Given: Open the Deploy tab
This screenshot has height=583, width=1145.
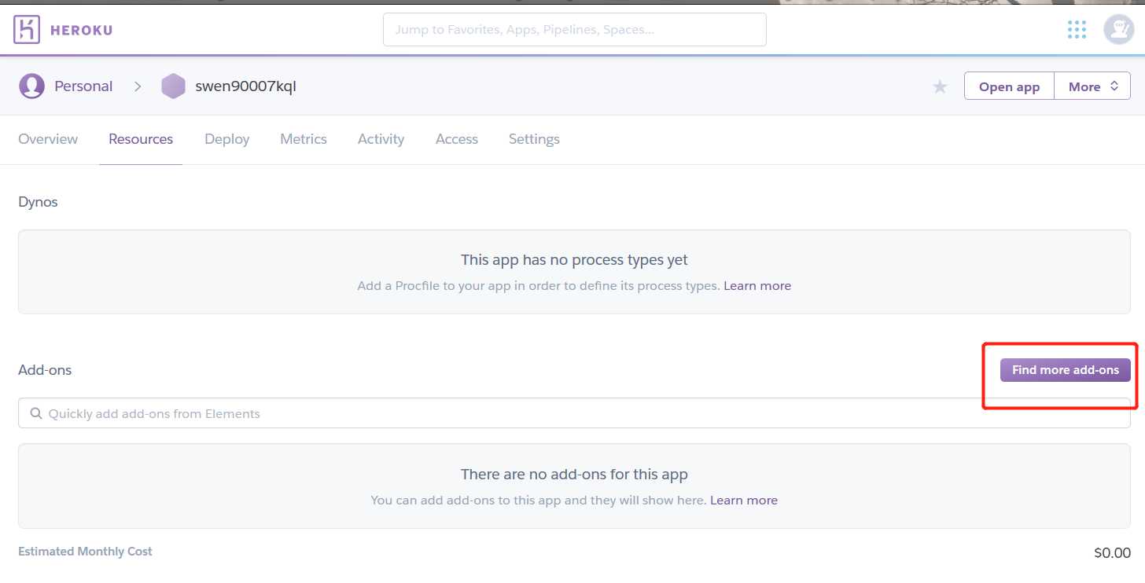Looking at the screenshot, I should pyautogui.click(x=226, y=139).
